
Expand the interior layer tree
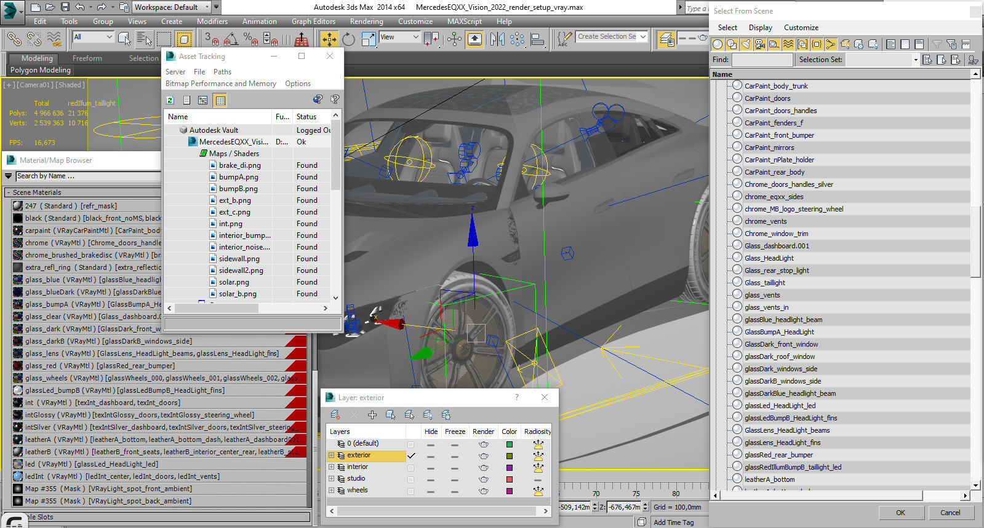point(331,467)
